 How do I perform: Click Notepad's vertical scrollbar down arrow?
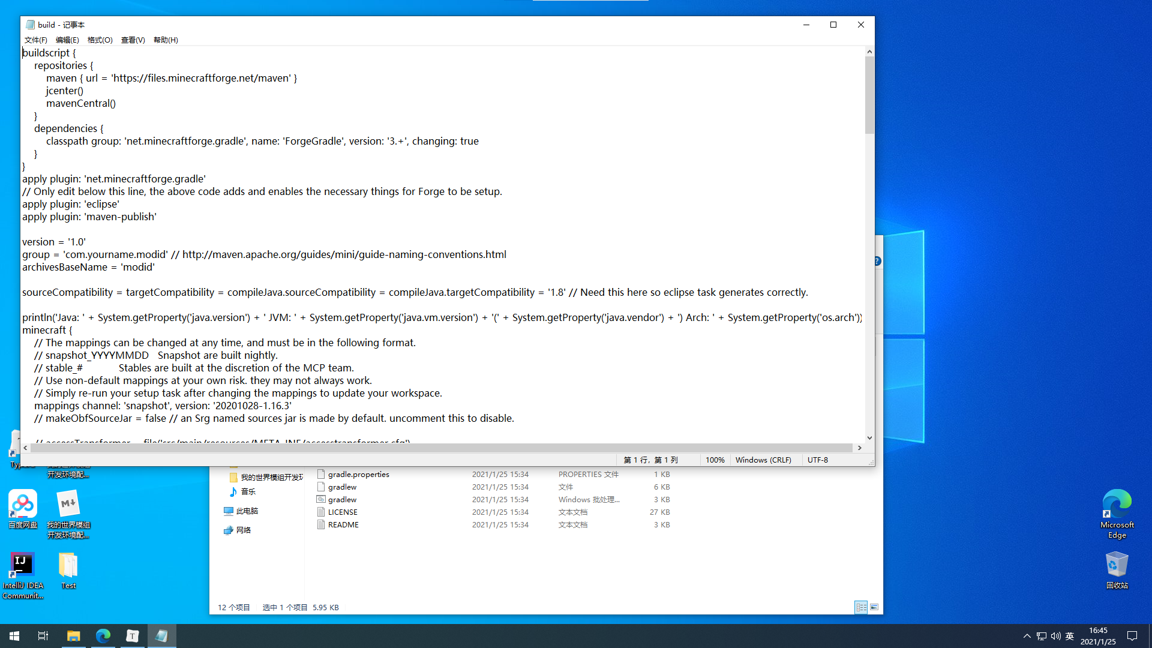[869, 438]
